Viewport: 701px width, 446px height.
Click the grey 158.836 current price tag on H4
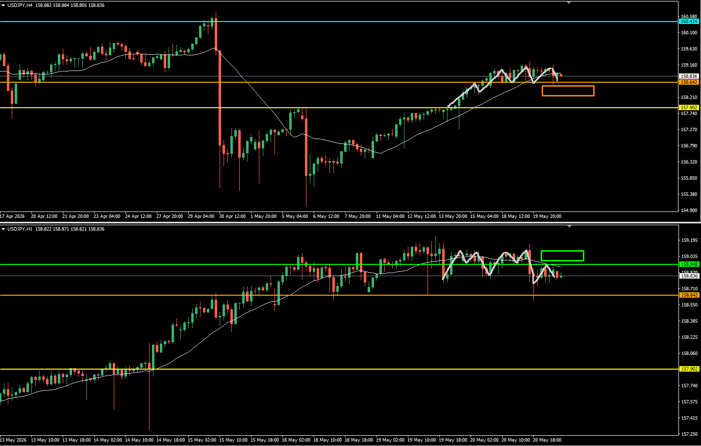(x=689, y=76)
